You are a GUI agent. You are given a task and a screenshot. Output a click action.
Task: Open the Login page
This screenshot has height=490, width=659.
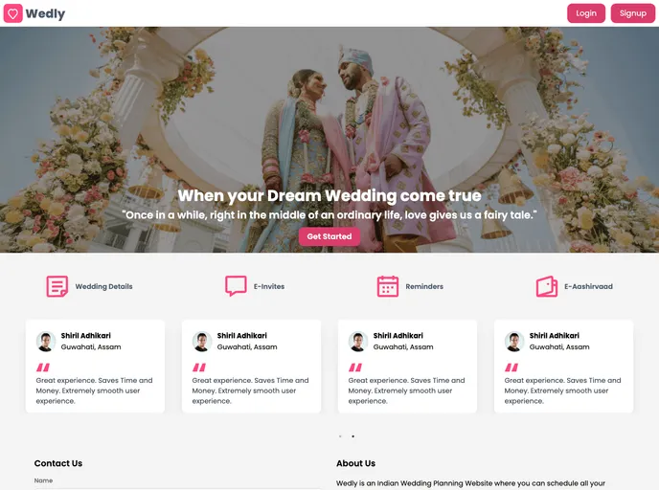[x=586, y=13]
